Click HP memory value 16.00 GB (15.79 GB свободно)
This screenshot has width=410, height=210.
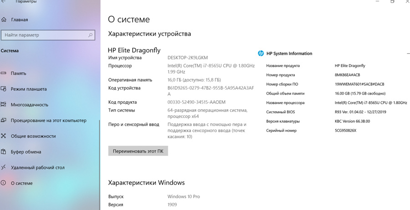tap(360, 94)
